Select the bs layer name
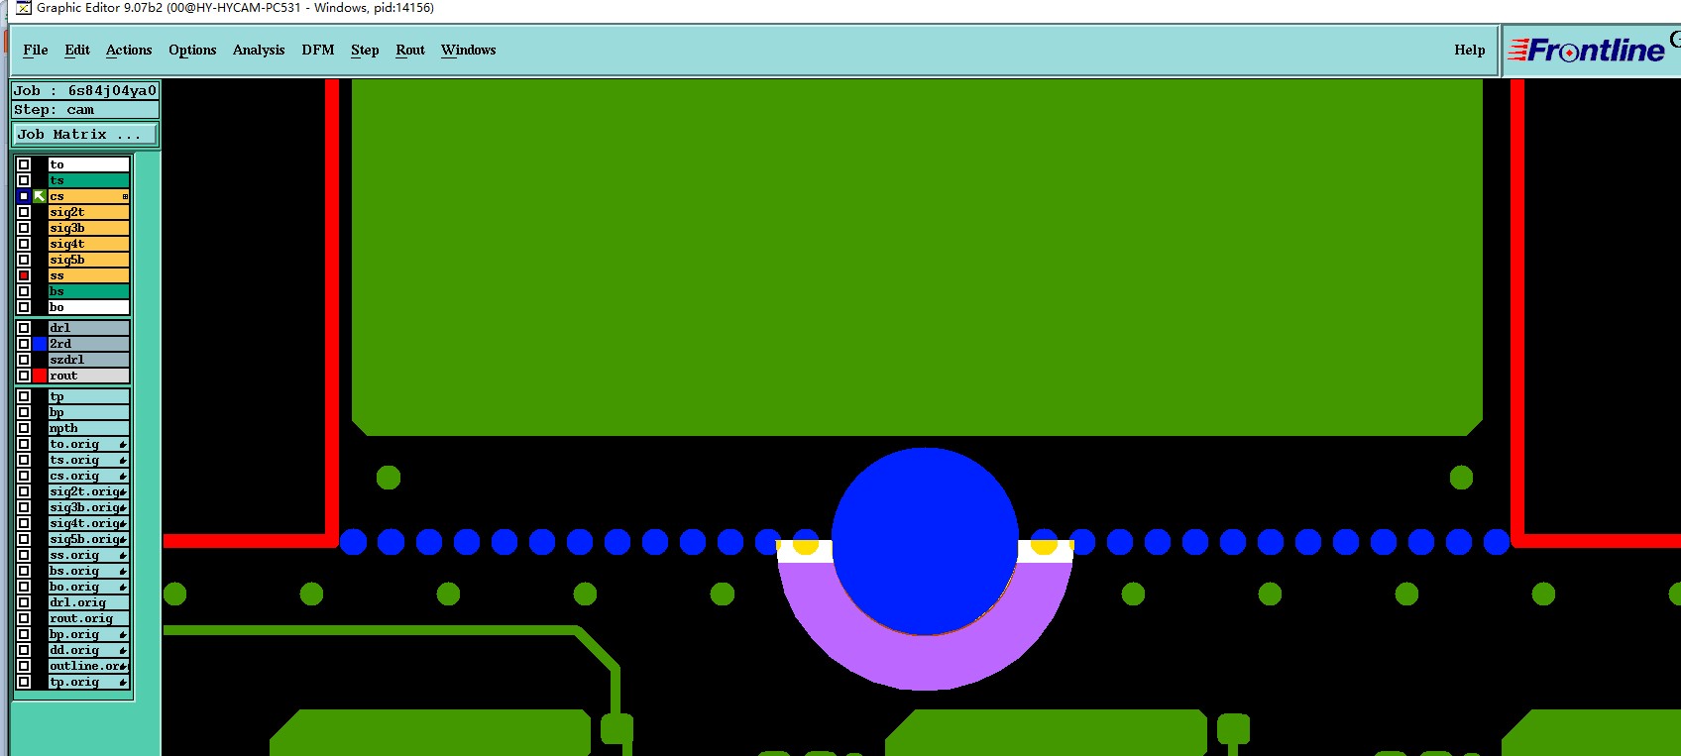 coord(89,291)
